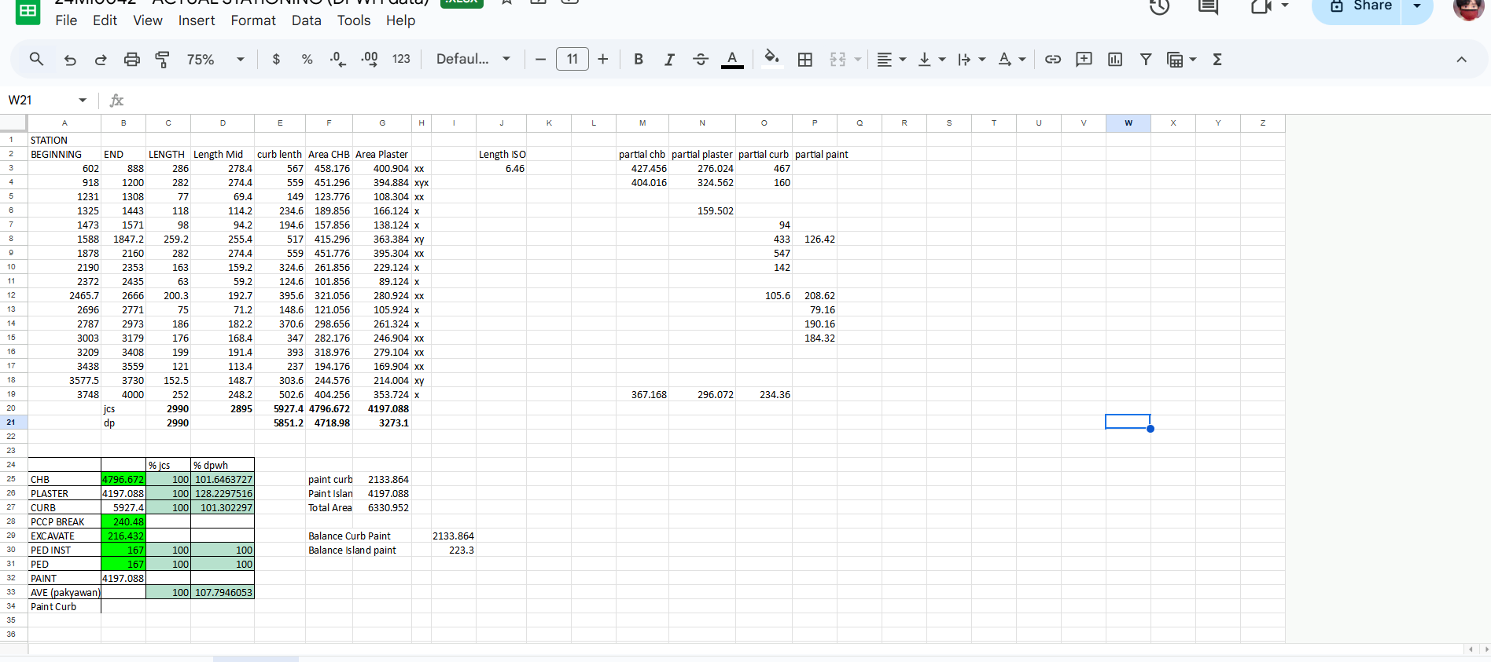Toggle strikethrough formatting

701,59
